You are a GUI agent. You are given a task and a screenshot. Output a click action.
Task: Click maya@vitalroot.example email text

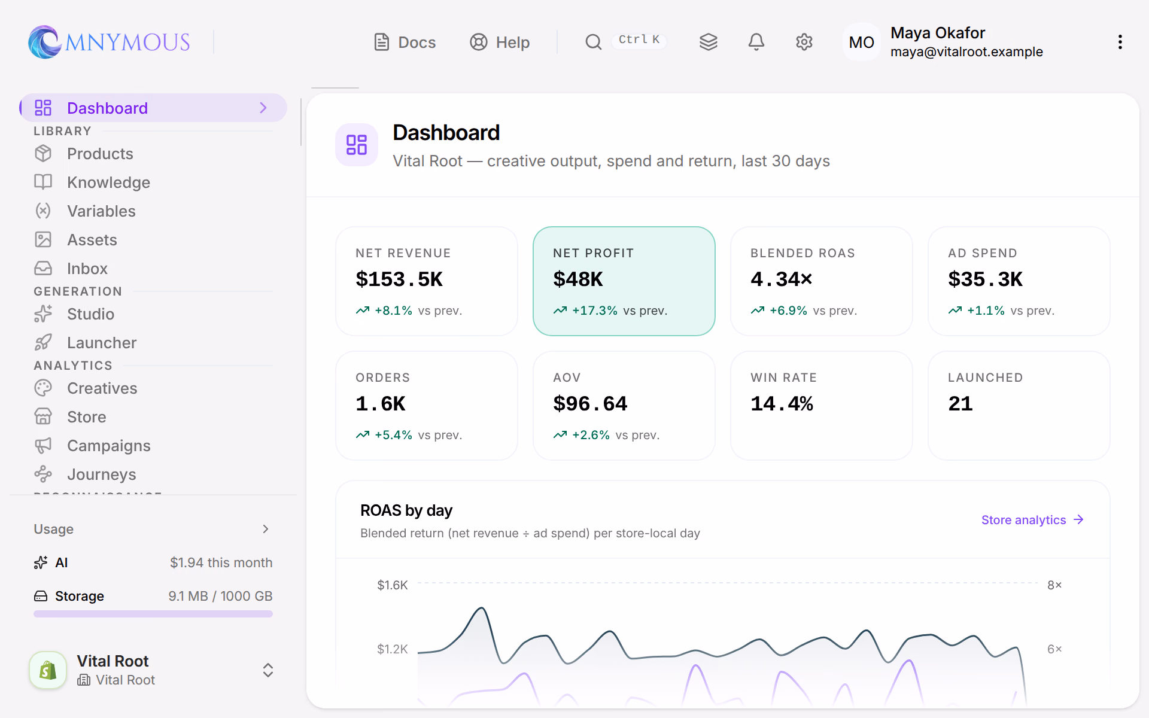pyautogui.click(x=966, y=52)
